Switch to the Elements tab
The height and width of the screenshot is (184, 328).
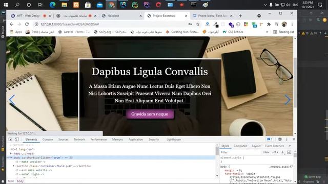point(31,140)
